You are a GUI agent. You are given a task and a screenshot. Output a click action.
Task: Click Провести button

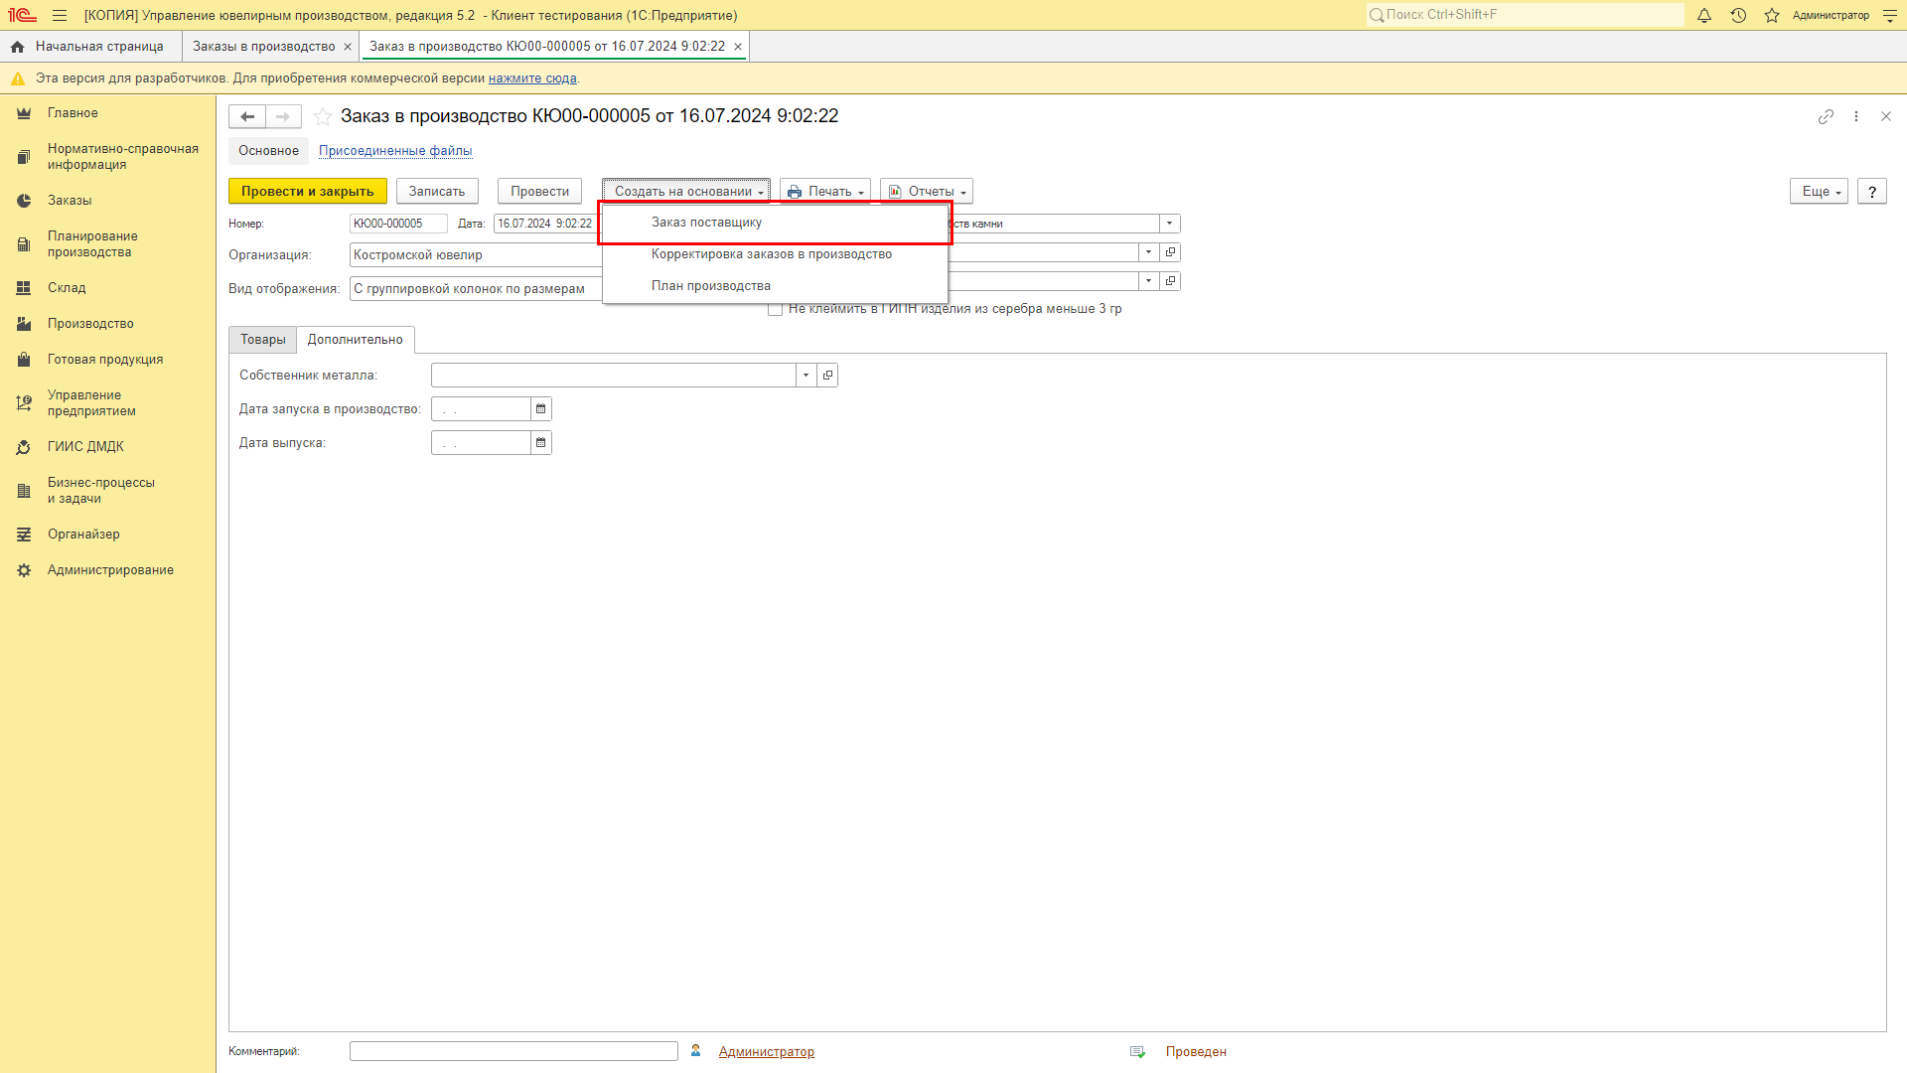tap(539, 192)
